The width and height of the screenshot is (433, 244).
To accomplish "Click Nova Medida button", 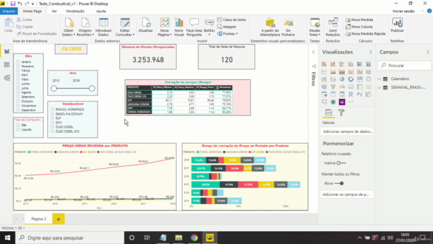I will 359,20.
